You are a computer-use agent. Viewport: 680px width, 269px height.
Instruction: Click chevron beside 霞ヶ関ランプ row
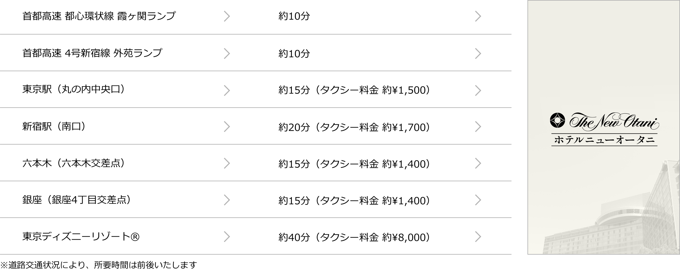[227, 16]
